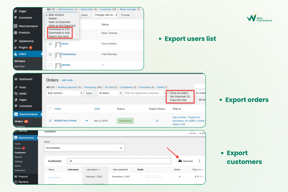Click Dashboard gauge icon in orders panel

coord(16,79)
